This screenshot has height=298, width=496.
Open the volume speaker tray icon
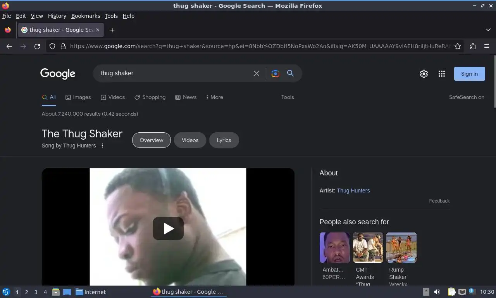pos(437,292)
